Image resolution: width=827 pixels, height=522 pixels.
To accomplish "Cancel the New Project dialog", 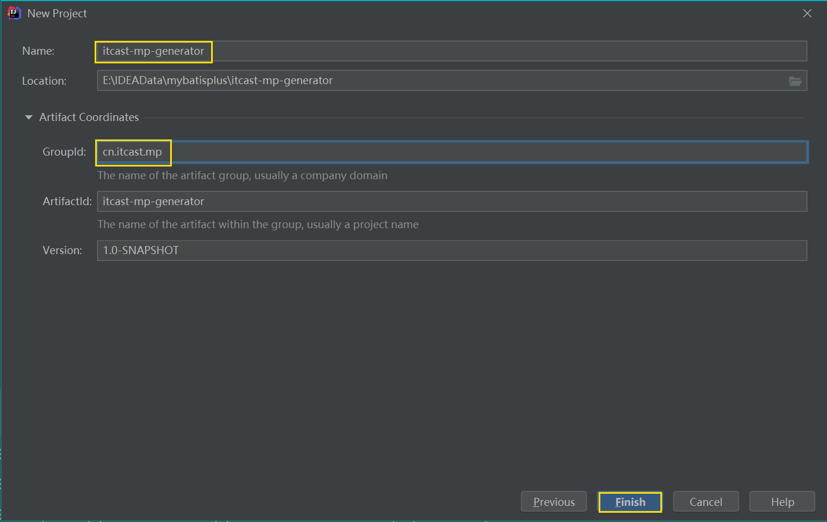I will pos(706,502).
